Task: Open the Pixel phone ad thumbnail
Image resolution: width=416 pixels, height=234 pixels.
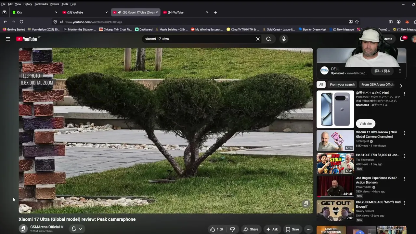Action: pyautogui.click(x=335, y=109)
